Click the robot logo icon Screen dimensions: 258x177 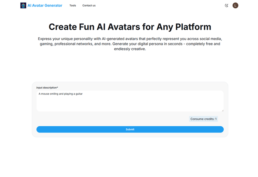click(x=23, y=6)
